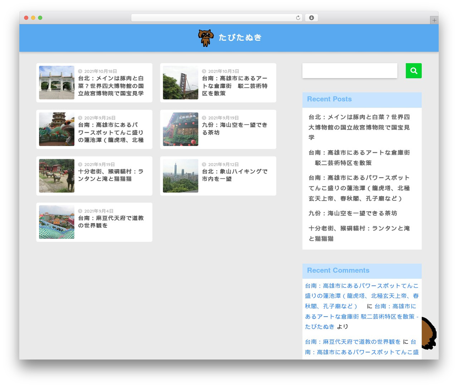
Task: Open thumbnail of 十分老街 猴硐貓村 post
Action: click(x=57, y=176)
